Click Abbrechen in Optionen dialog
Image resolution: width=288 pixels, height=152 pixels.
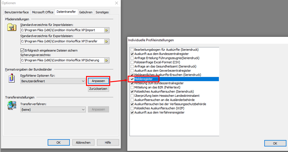click(83, 143)
